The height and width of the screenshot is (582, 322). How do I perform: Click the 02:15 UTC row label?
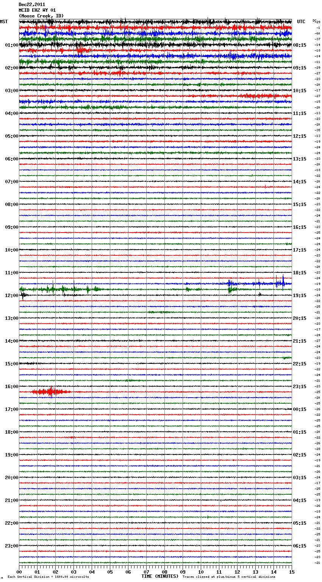click(x=300, y=455)
